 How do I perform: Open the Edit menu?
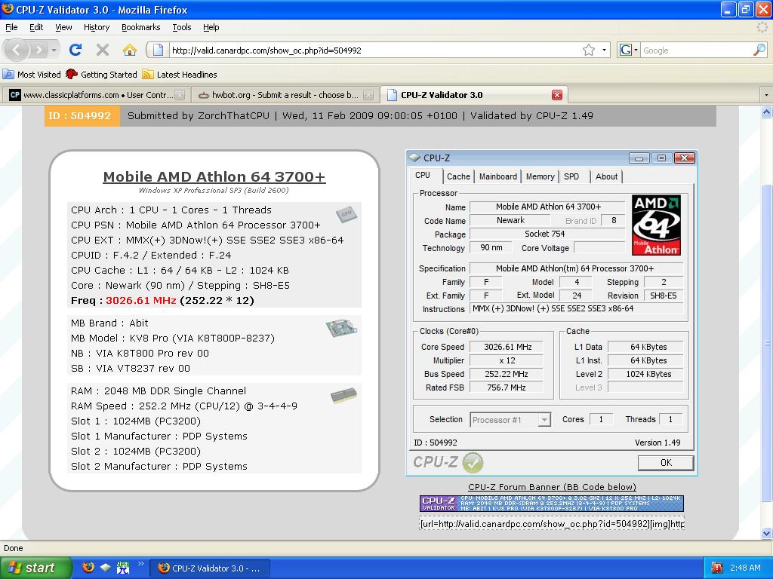(36, 27)
